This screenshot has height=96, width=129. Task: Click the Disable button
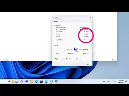click(69, 59)
